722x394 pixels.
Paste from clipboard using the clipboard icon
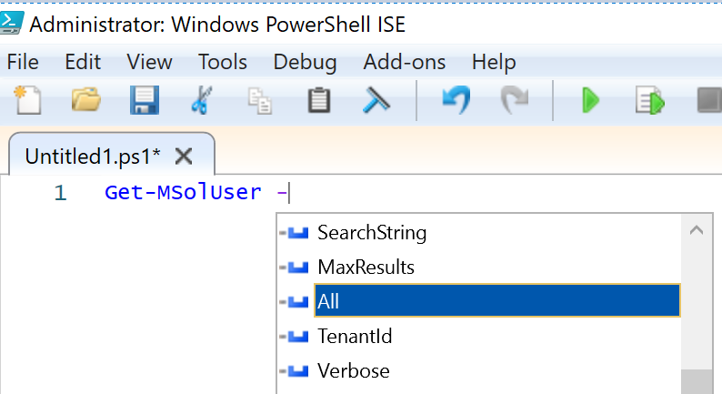[x=318, y=100]
